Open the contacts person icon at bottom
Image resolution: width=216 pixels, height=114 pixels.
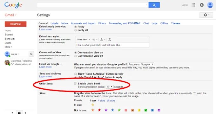[x=12, y=113]
